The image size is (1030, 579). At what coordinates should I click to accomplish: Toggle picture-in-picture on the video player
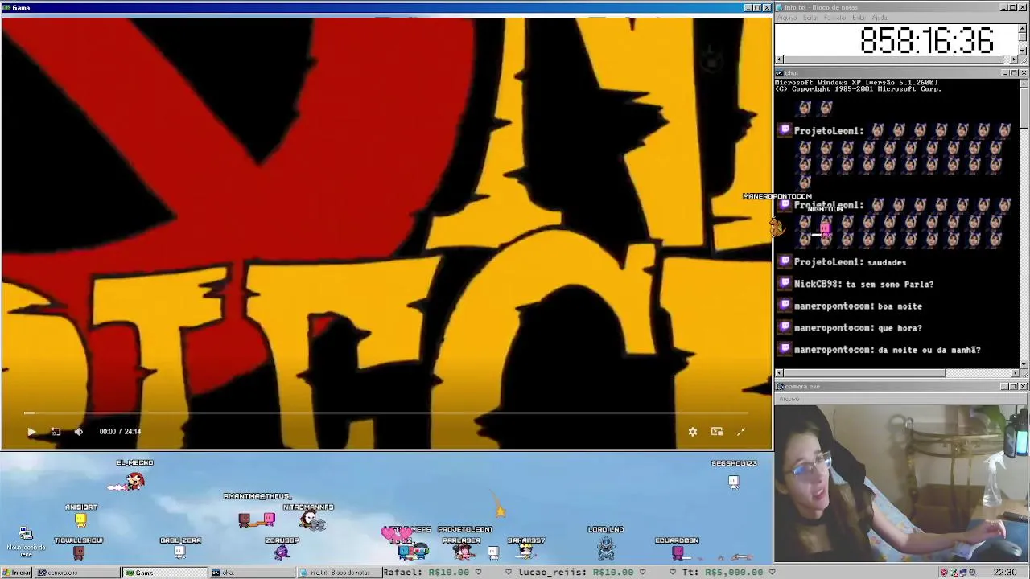coord(717,432)
